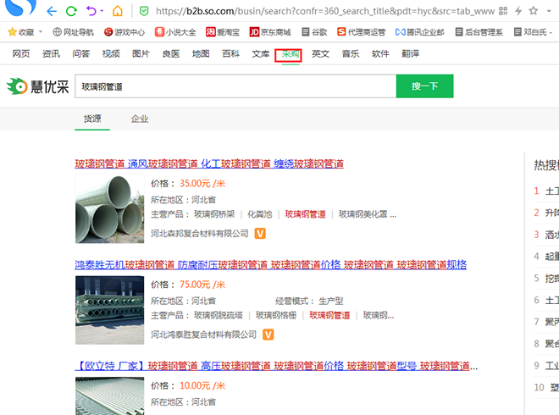The image size is (559, 415).
Task: Select the 货源 results tab
Action: coord(92,119)
